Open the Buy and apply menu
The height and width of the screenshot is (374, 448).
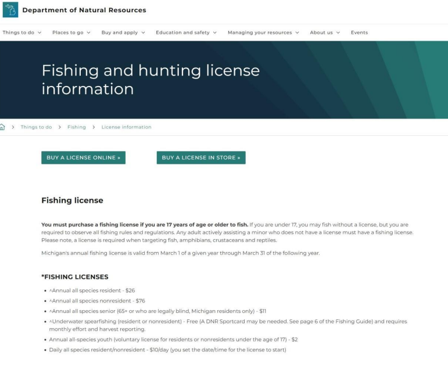pyautogui.click(x=120, y=33)
